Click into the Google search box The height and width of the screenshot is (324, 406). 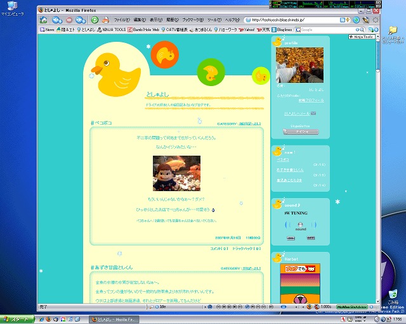tap(327, 30)
